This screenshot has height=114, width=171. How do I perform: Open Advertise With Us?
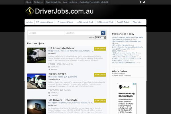click(53, 2)
